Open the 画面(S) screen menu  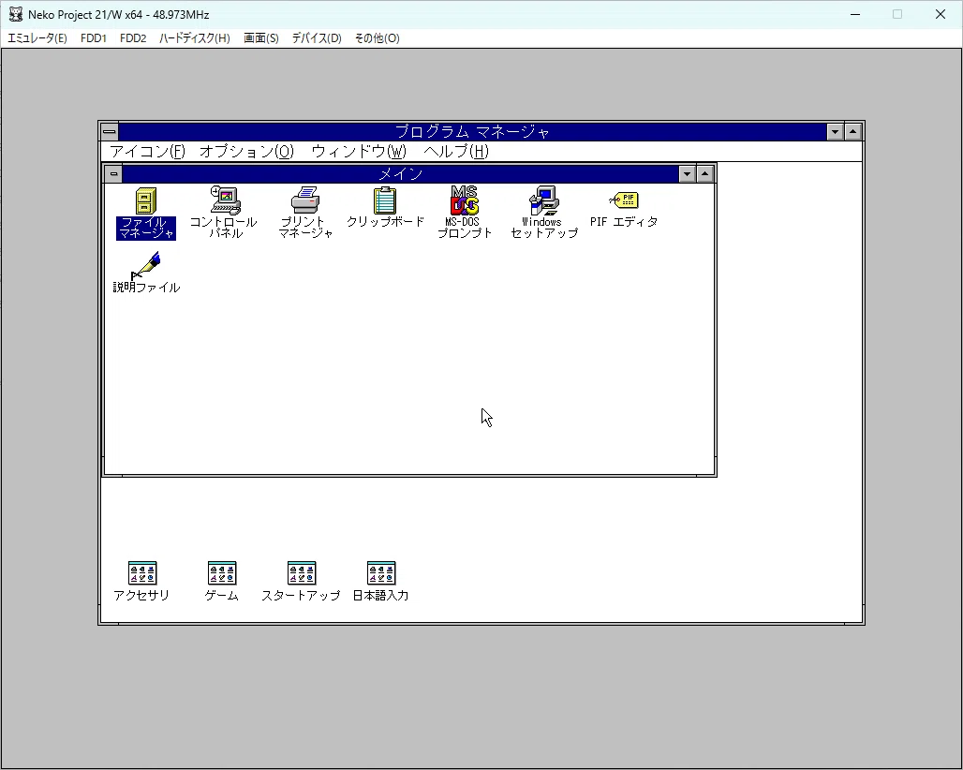coord(261,38)
